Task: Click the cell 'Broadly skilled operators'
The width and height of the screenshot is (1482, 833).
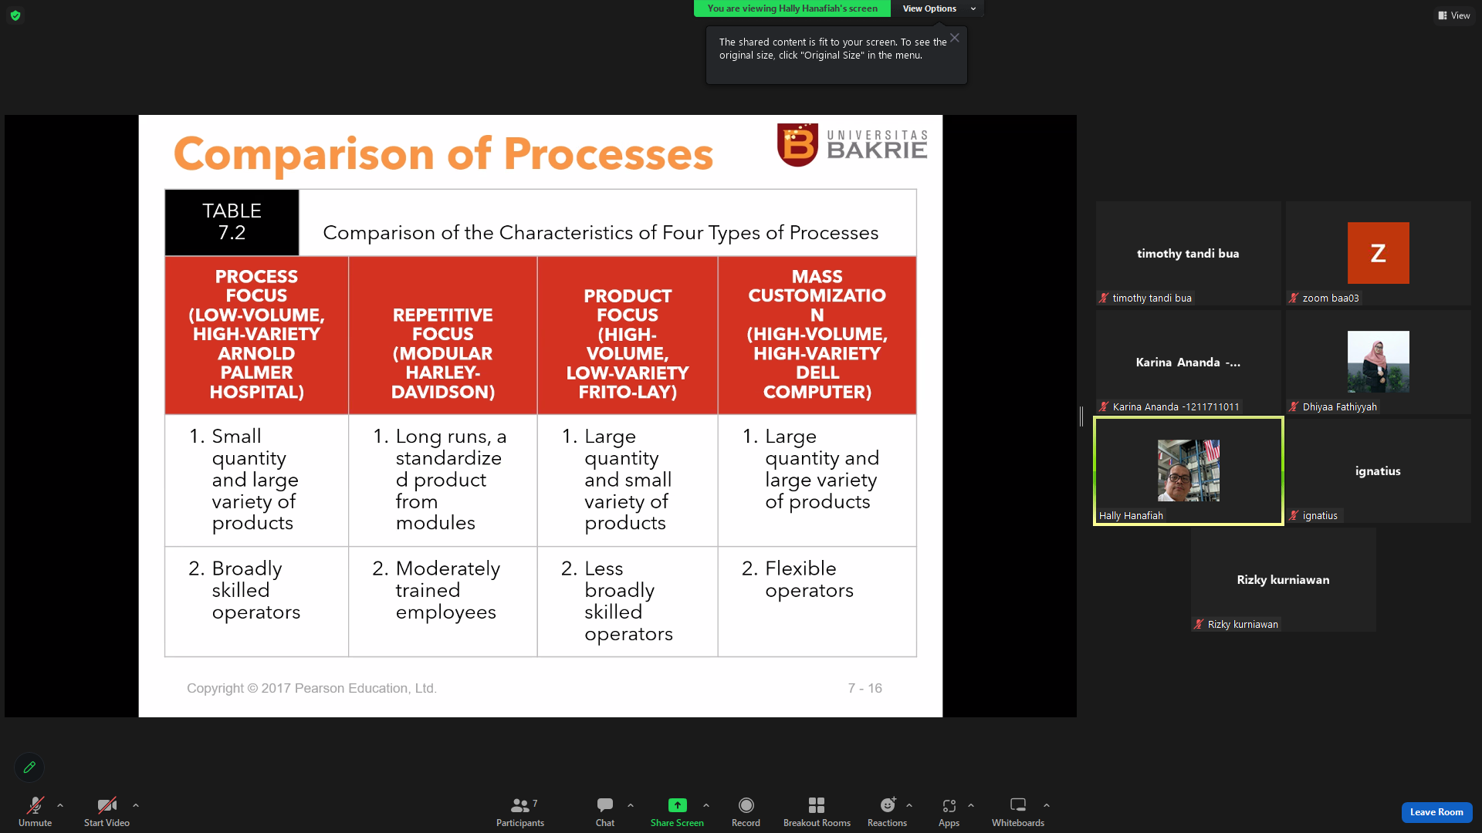Action: 256,602
